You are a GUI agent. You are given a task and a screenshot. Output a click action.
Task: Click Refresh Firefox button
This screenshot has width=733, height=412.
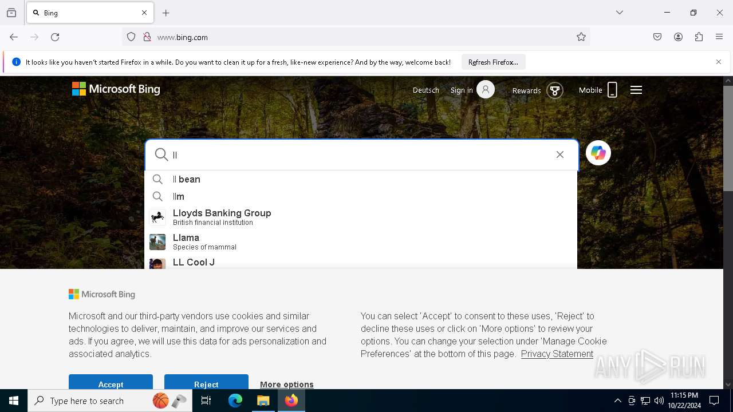click(493, 62)
